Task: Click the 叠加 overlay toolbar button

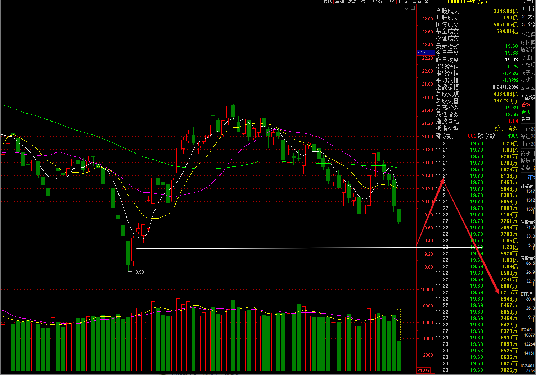Action: pos(340,1)
